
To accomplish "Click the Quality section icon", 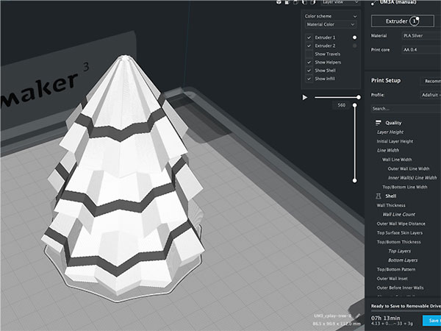I will tap(378, 123).
